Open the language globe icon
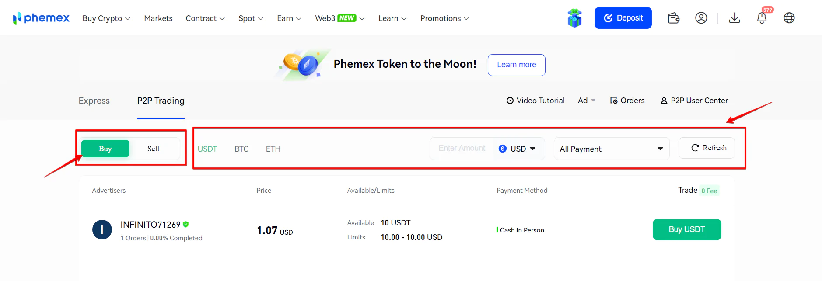The width and height of the screenshot is (822, 281). pos(789,18)
